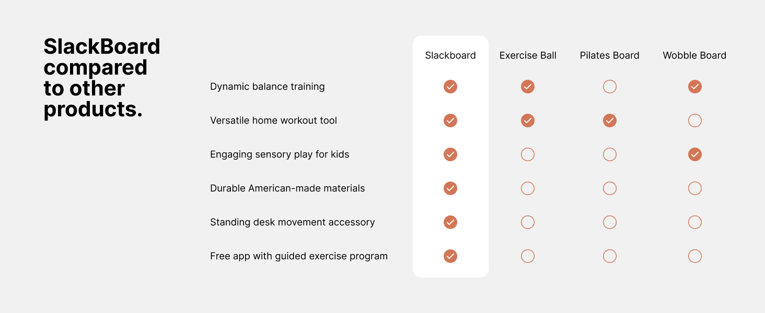Click Slackboard checkmark for Dynamic balance training
Viewport: 765px width, 313px height.
point(450,87)
